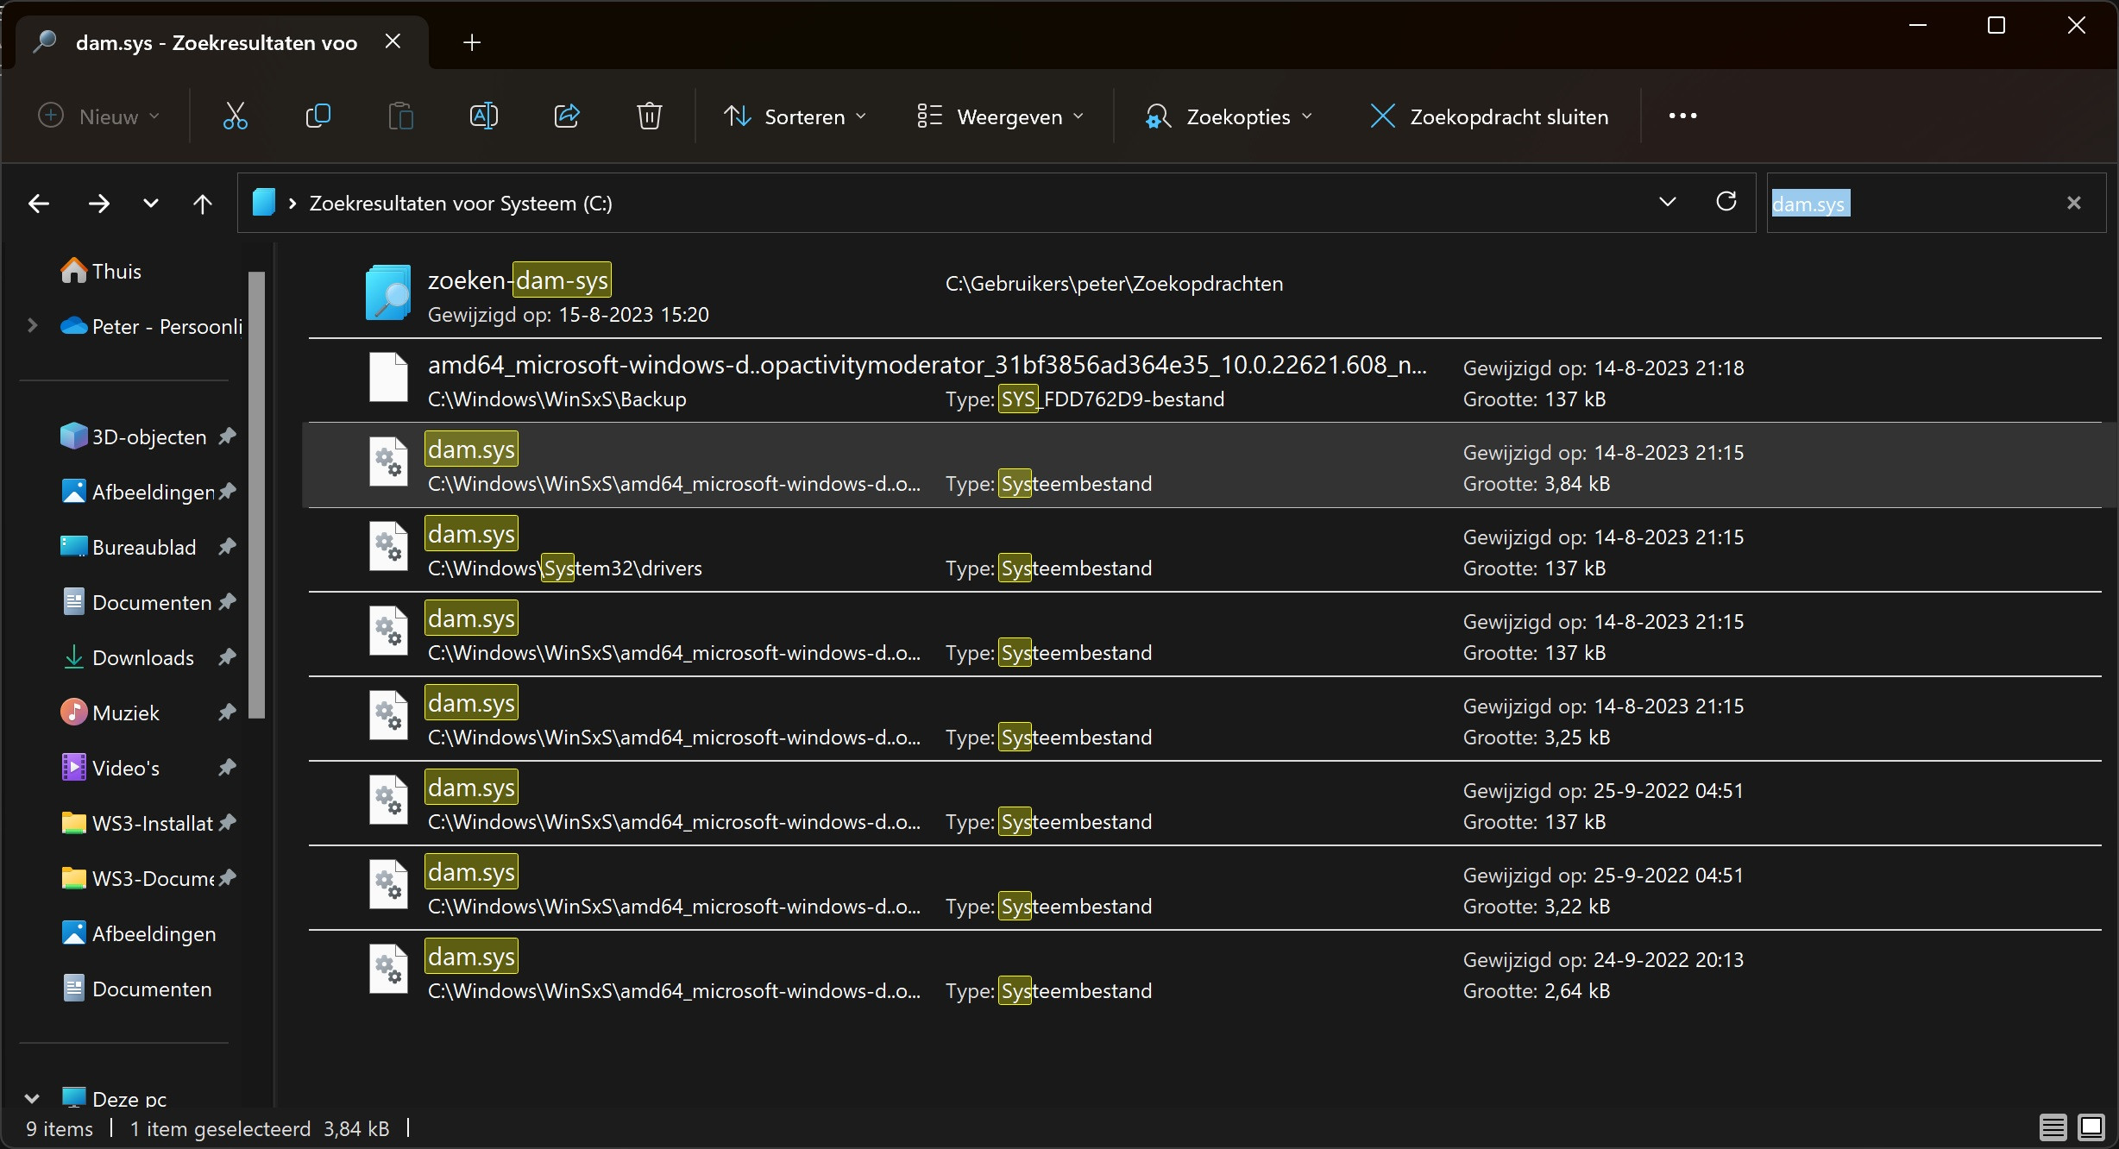Image resolution: width=2119 pixels, height=1149 pixels.
Task: Select dam.sys in System32\drivers
Action: tap(471, 535)
